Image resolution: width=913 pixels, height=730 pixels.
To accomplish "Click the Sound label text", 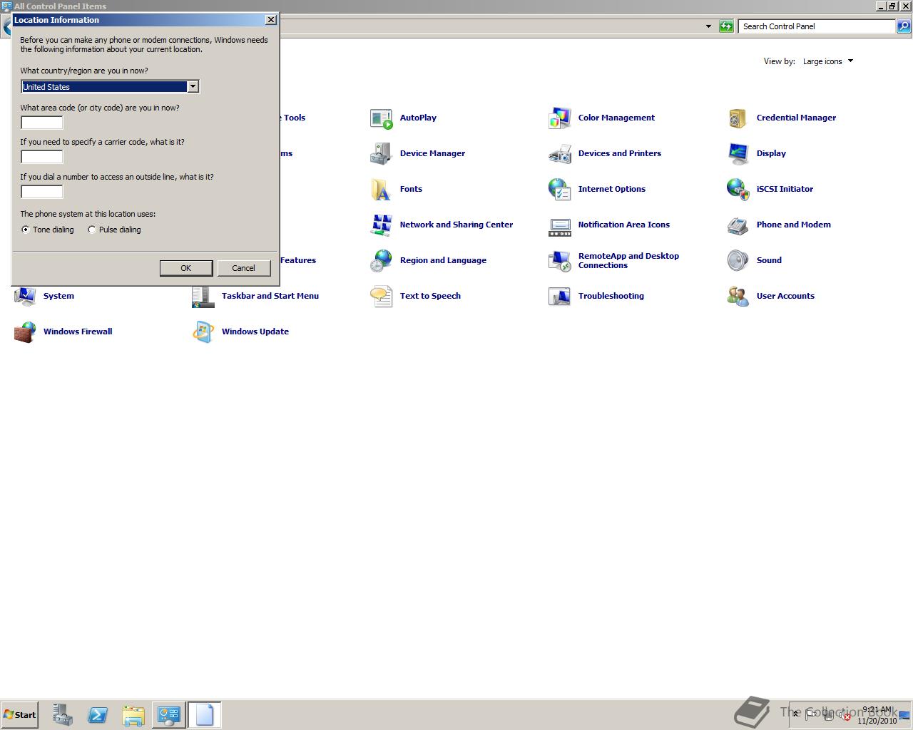I will 769,260.
